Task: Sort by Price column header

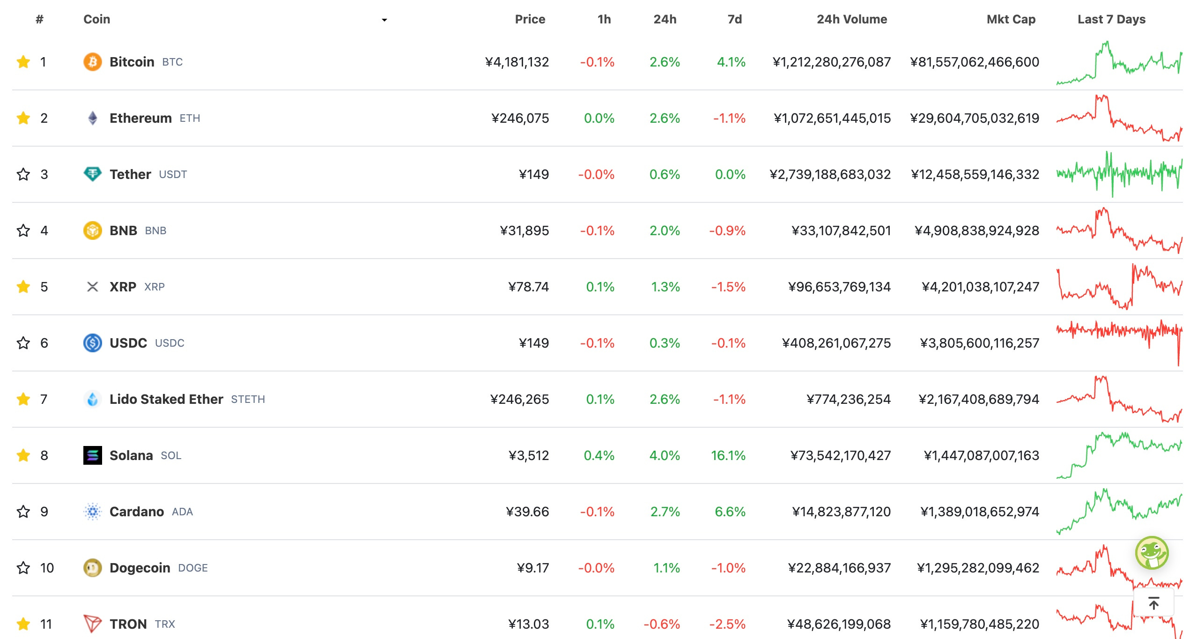Action: (x=530, y=19)
